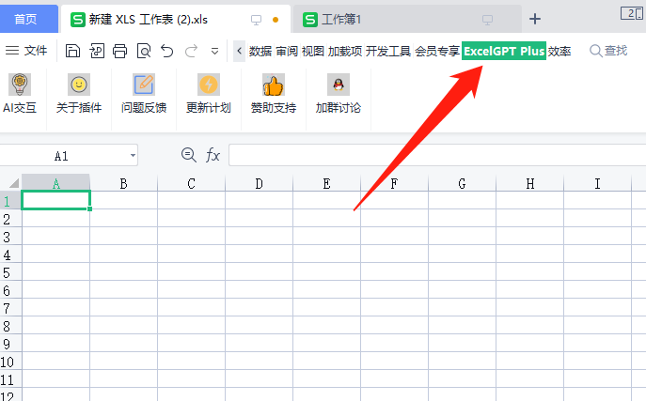The width and height of the screenshot is (646, 401).
Task: Expand the quick access toolbar customize arrow
Action: (x=215, y=51)
